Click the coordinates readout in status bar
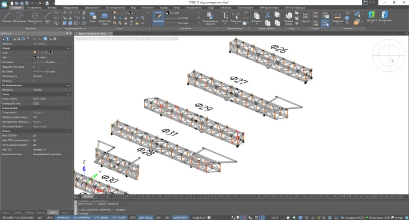 17,218
